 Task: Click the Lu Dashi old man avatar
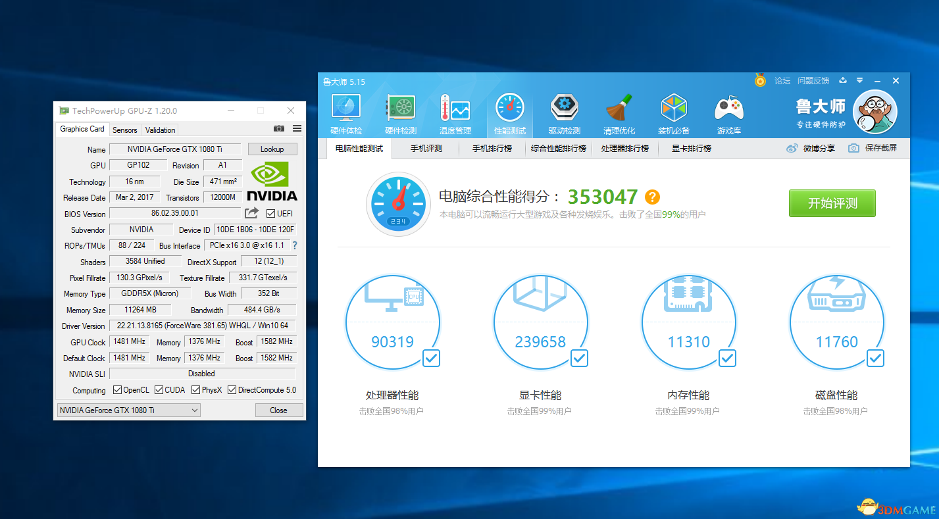(875, 111)
